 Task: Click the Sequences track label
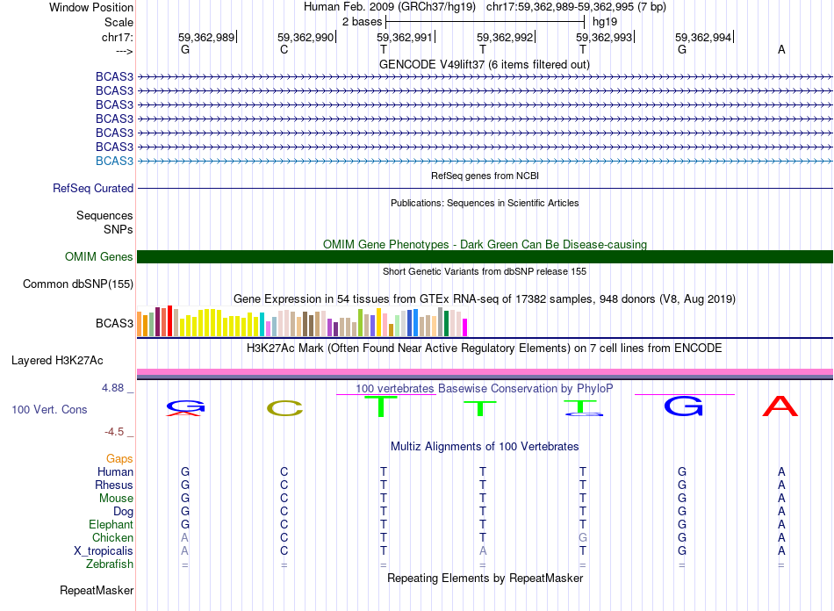[104, 215]
